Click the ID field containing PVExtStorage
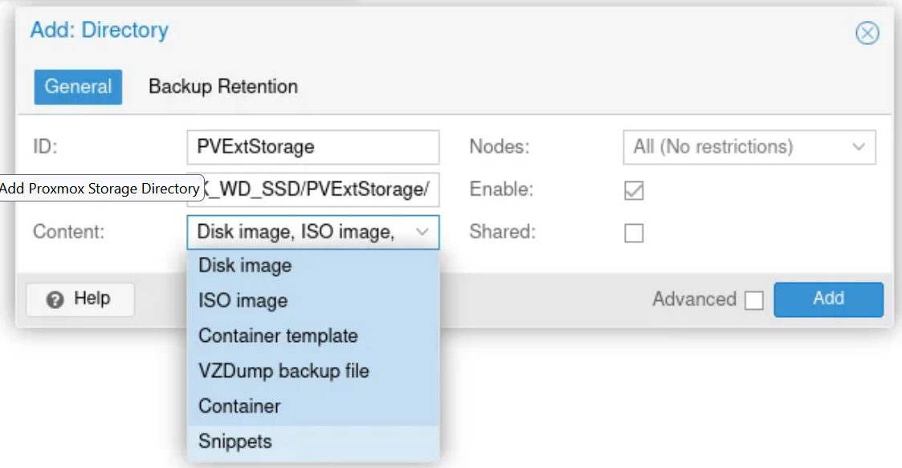Image resolution: width=902 pixels, height=468 pixels. click(312, 148)
